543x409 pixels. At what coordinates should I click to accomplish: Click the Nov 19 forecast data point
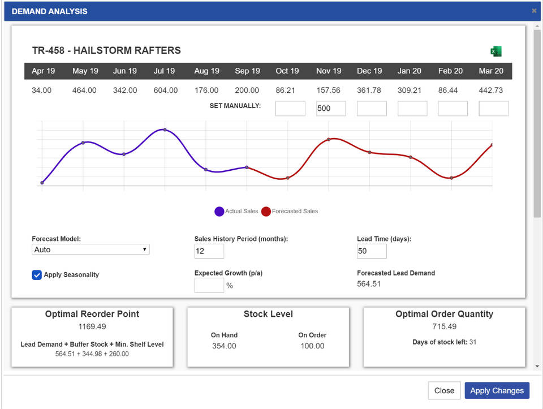(329, 140)
